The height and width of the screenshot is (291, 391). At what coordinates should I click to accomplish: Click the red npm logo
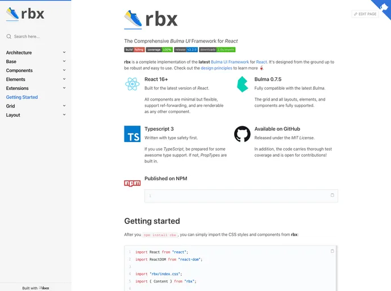click(x=132, y=183)
